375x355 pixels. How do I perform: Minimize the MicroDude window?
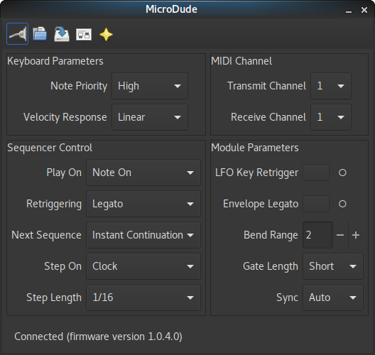[349, 10]
